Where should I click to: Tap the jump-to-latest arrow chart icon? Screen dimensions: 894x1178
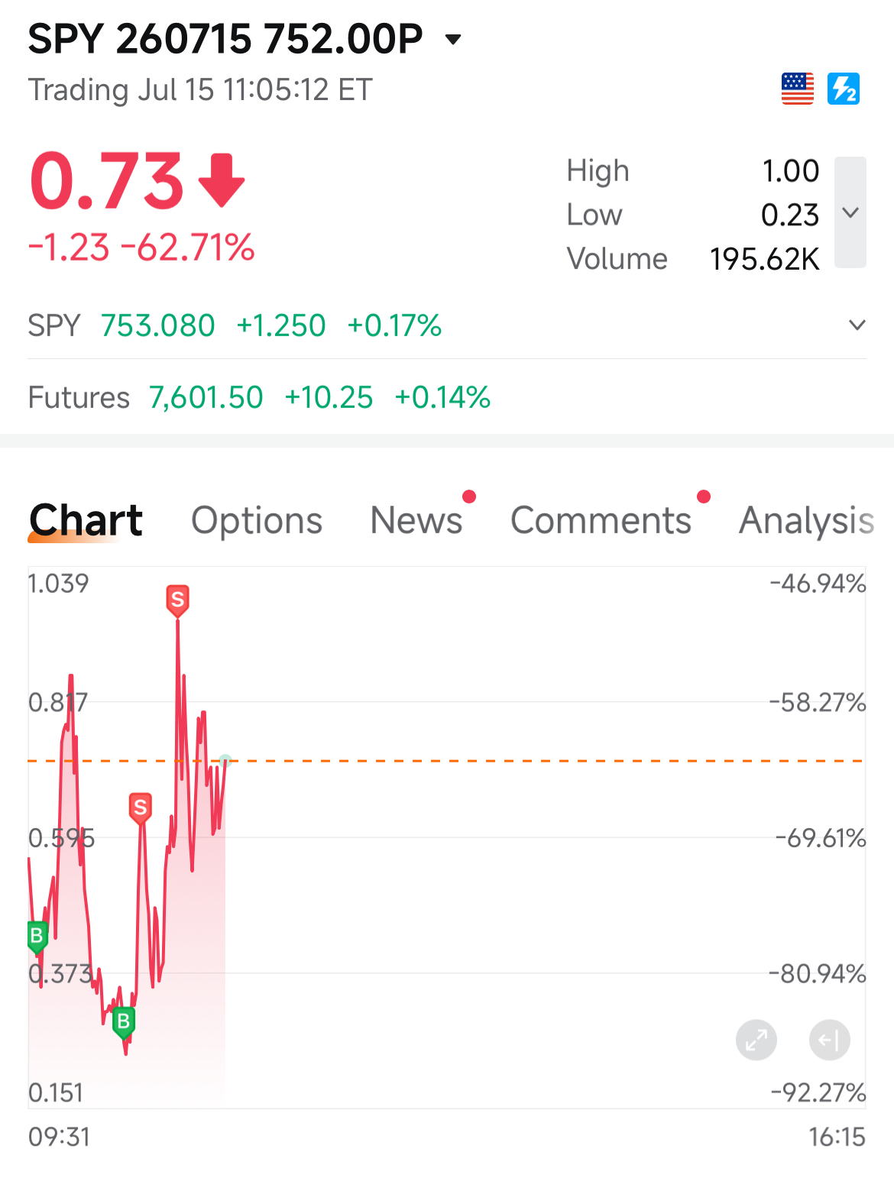829,1040
